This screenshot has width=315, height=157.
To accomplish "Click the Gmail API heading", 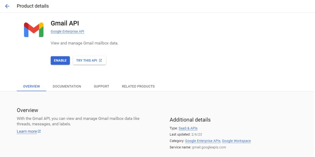I will coord(65,23).
